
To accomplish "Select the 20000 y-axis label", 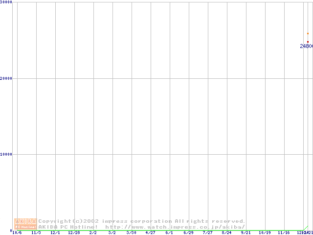I will tap(6, 78).
